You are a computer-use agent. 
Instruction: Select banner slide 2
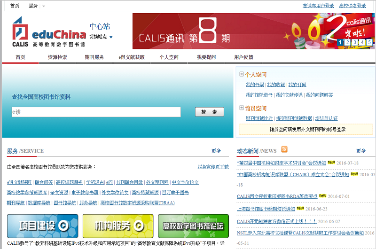tap(347, 42)
